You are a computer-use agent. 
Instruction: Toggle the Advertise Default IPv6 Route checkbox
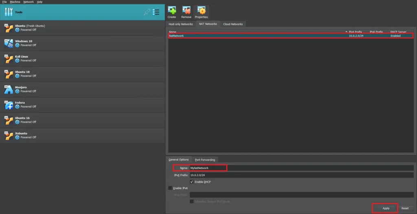tap(191, 201)
